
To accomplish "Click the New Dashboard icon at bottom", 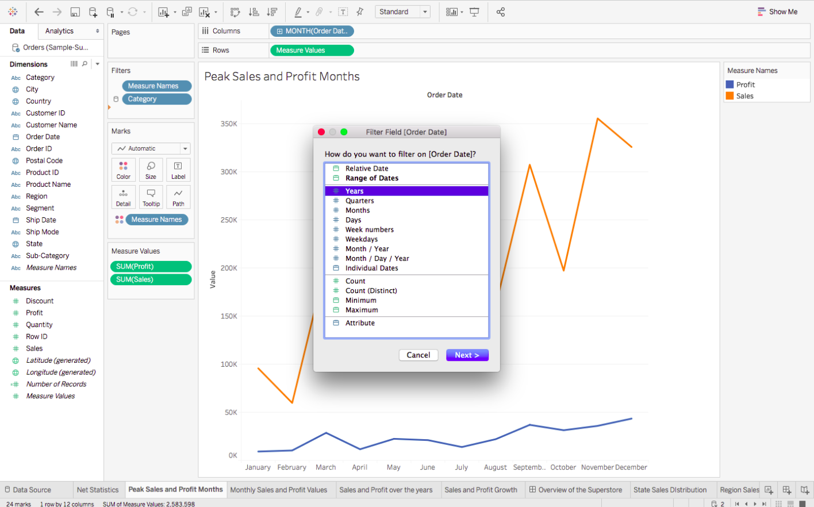I will (787, 490).
